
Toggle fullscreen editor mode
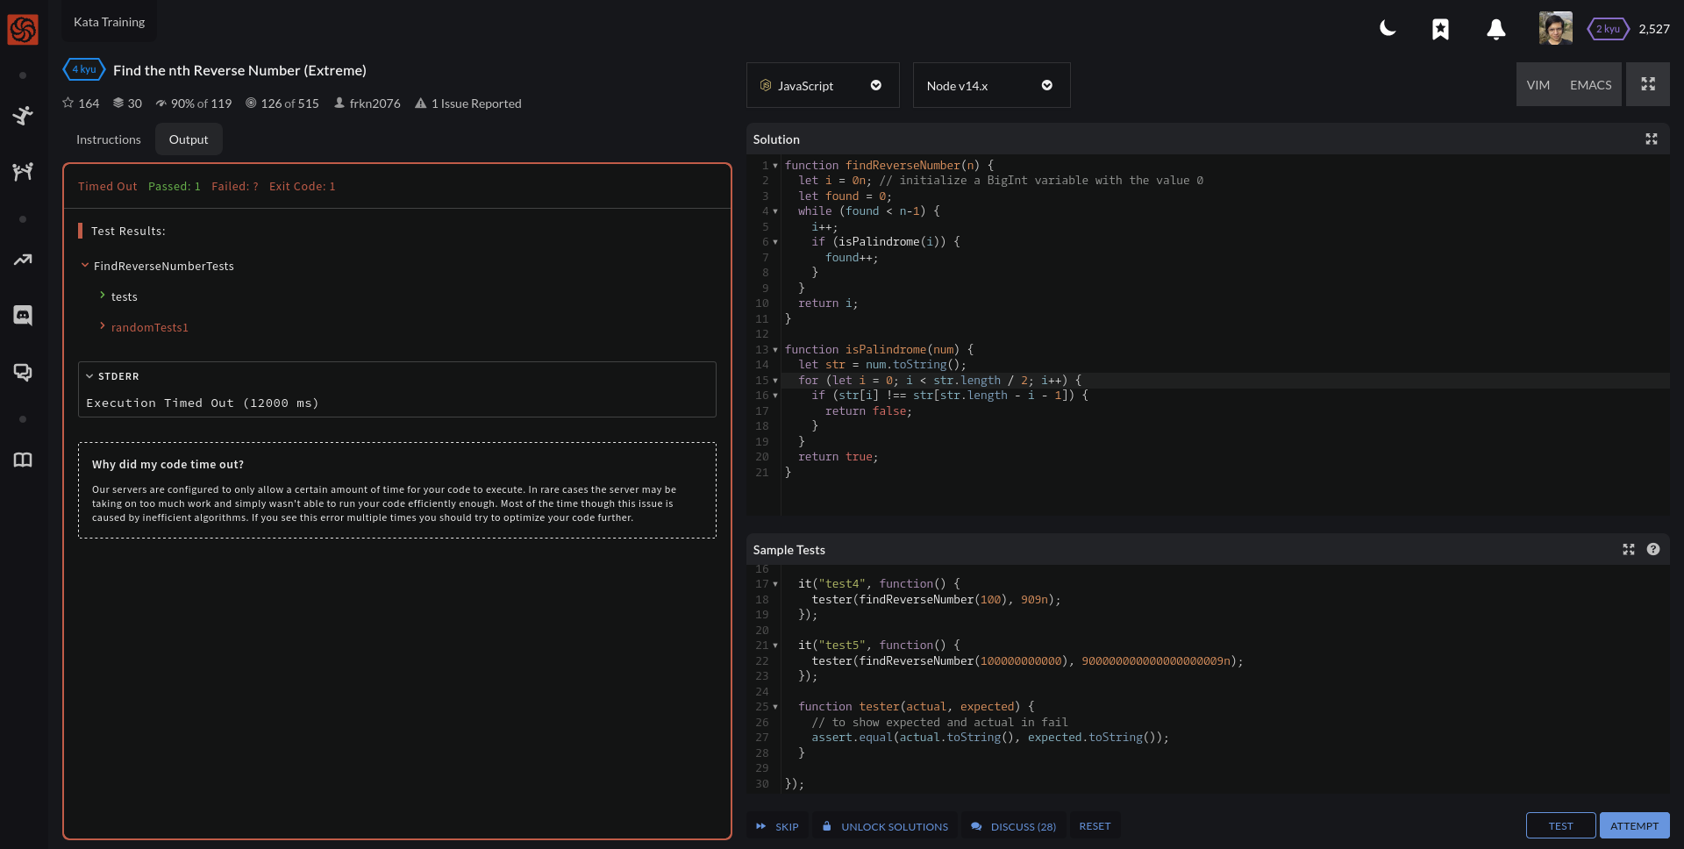click(x=1647, y=85)
